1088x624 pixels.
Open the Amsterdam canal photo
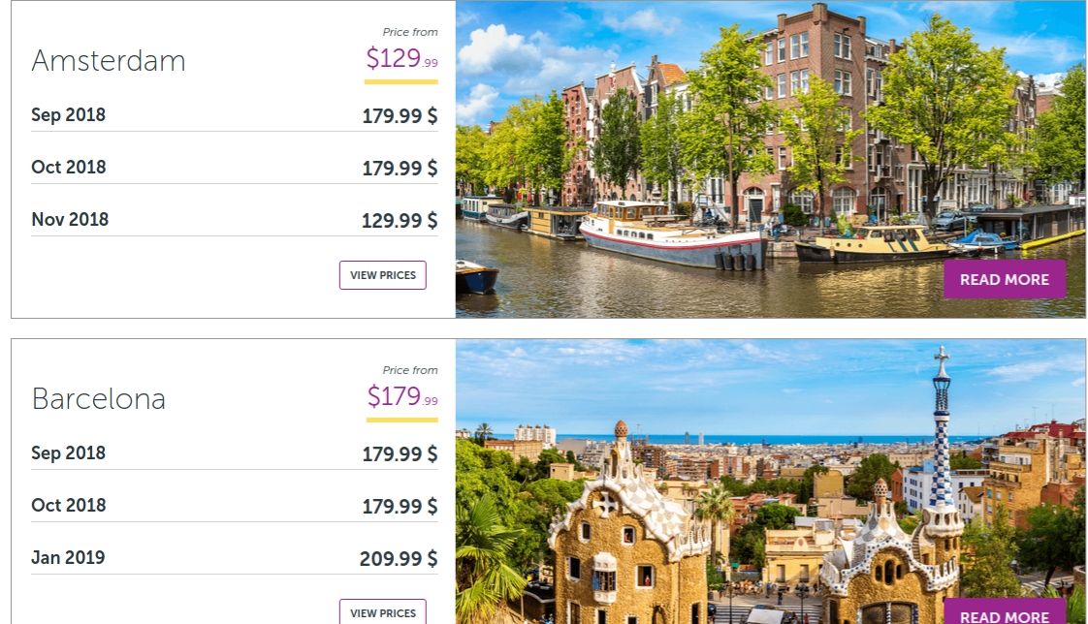tap(770, 160)
